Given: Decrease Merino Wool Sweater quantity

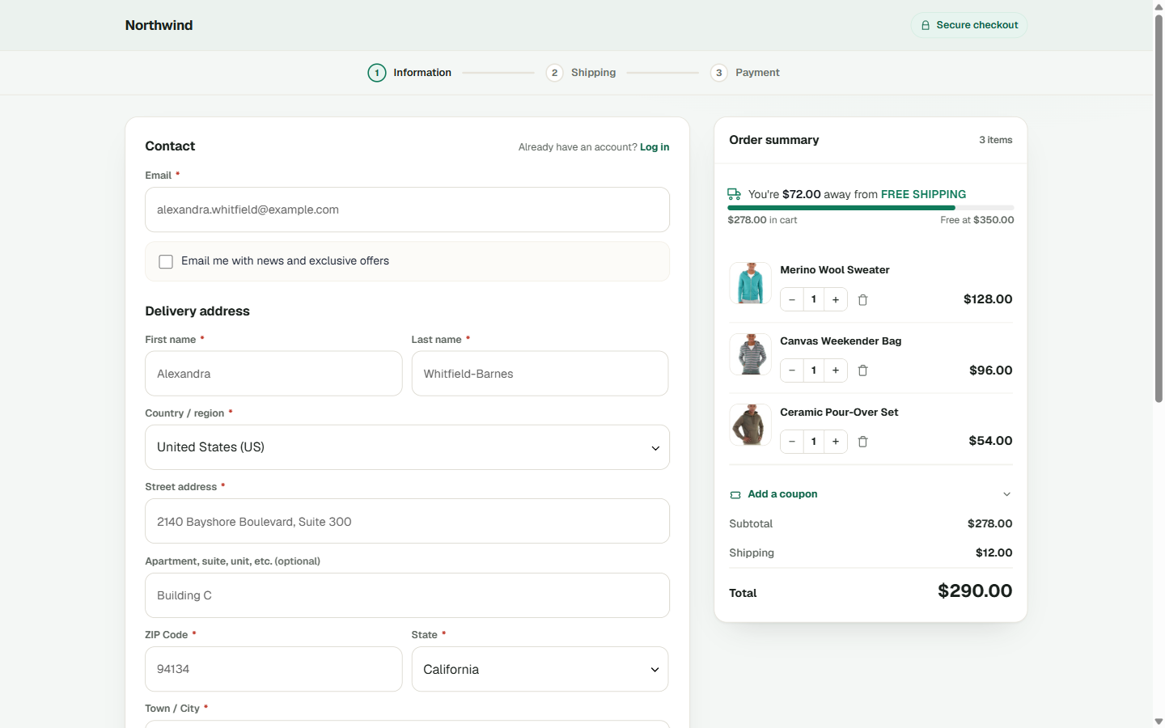Looking at the screenshot, I should (x=792, y=299).
